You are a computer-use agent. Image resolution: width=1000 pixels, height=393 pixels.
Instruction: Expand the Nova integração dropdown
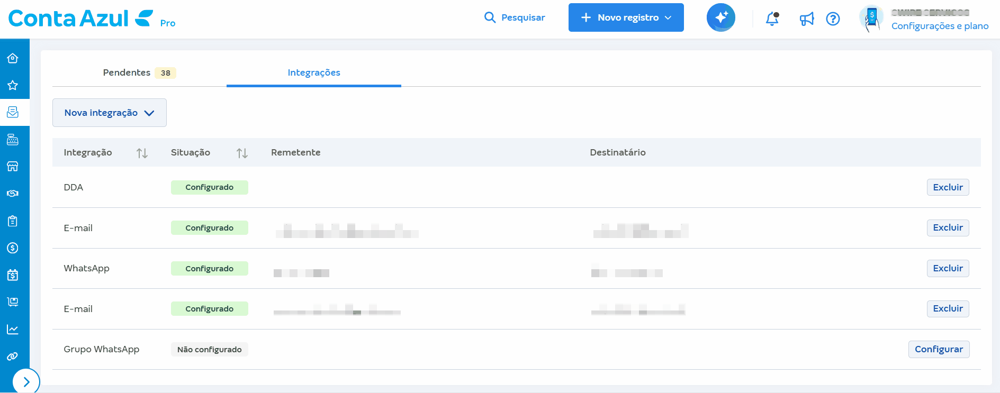click(x=110, y=113)
